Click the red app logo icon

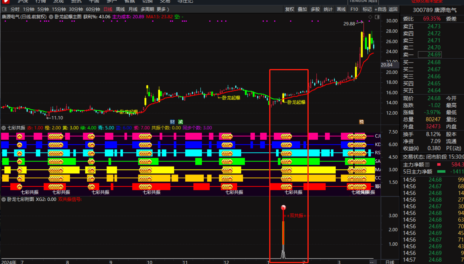pos(5,1)
